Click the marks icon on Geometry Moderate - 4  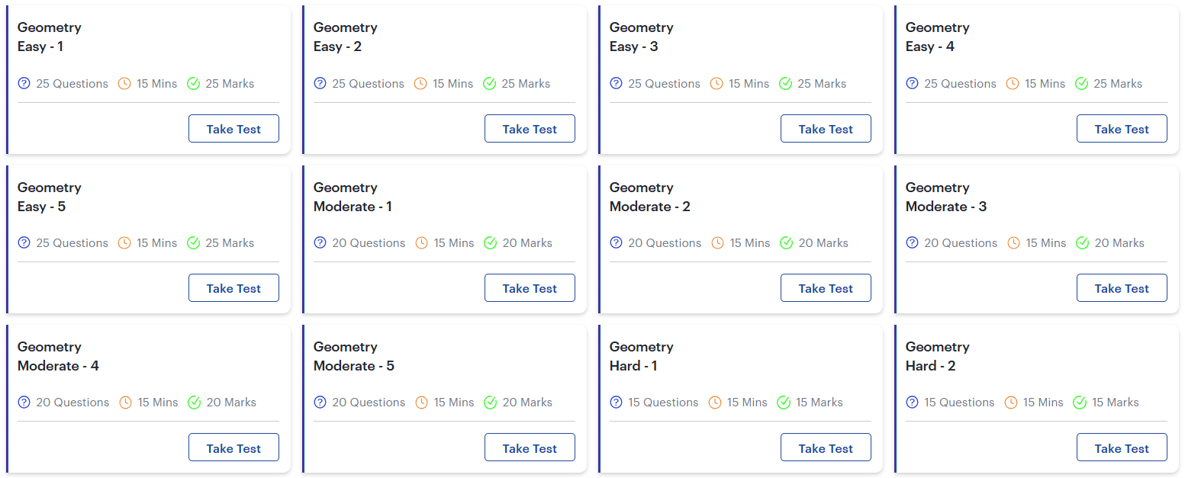click(x=194, y=402)
